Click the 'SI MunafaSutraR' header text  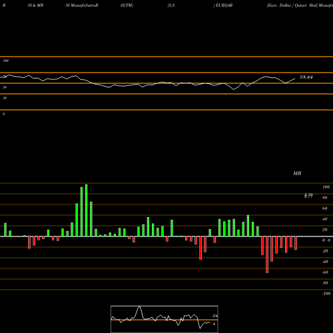[82, 5]
